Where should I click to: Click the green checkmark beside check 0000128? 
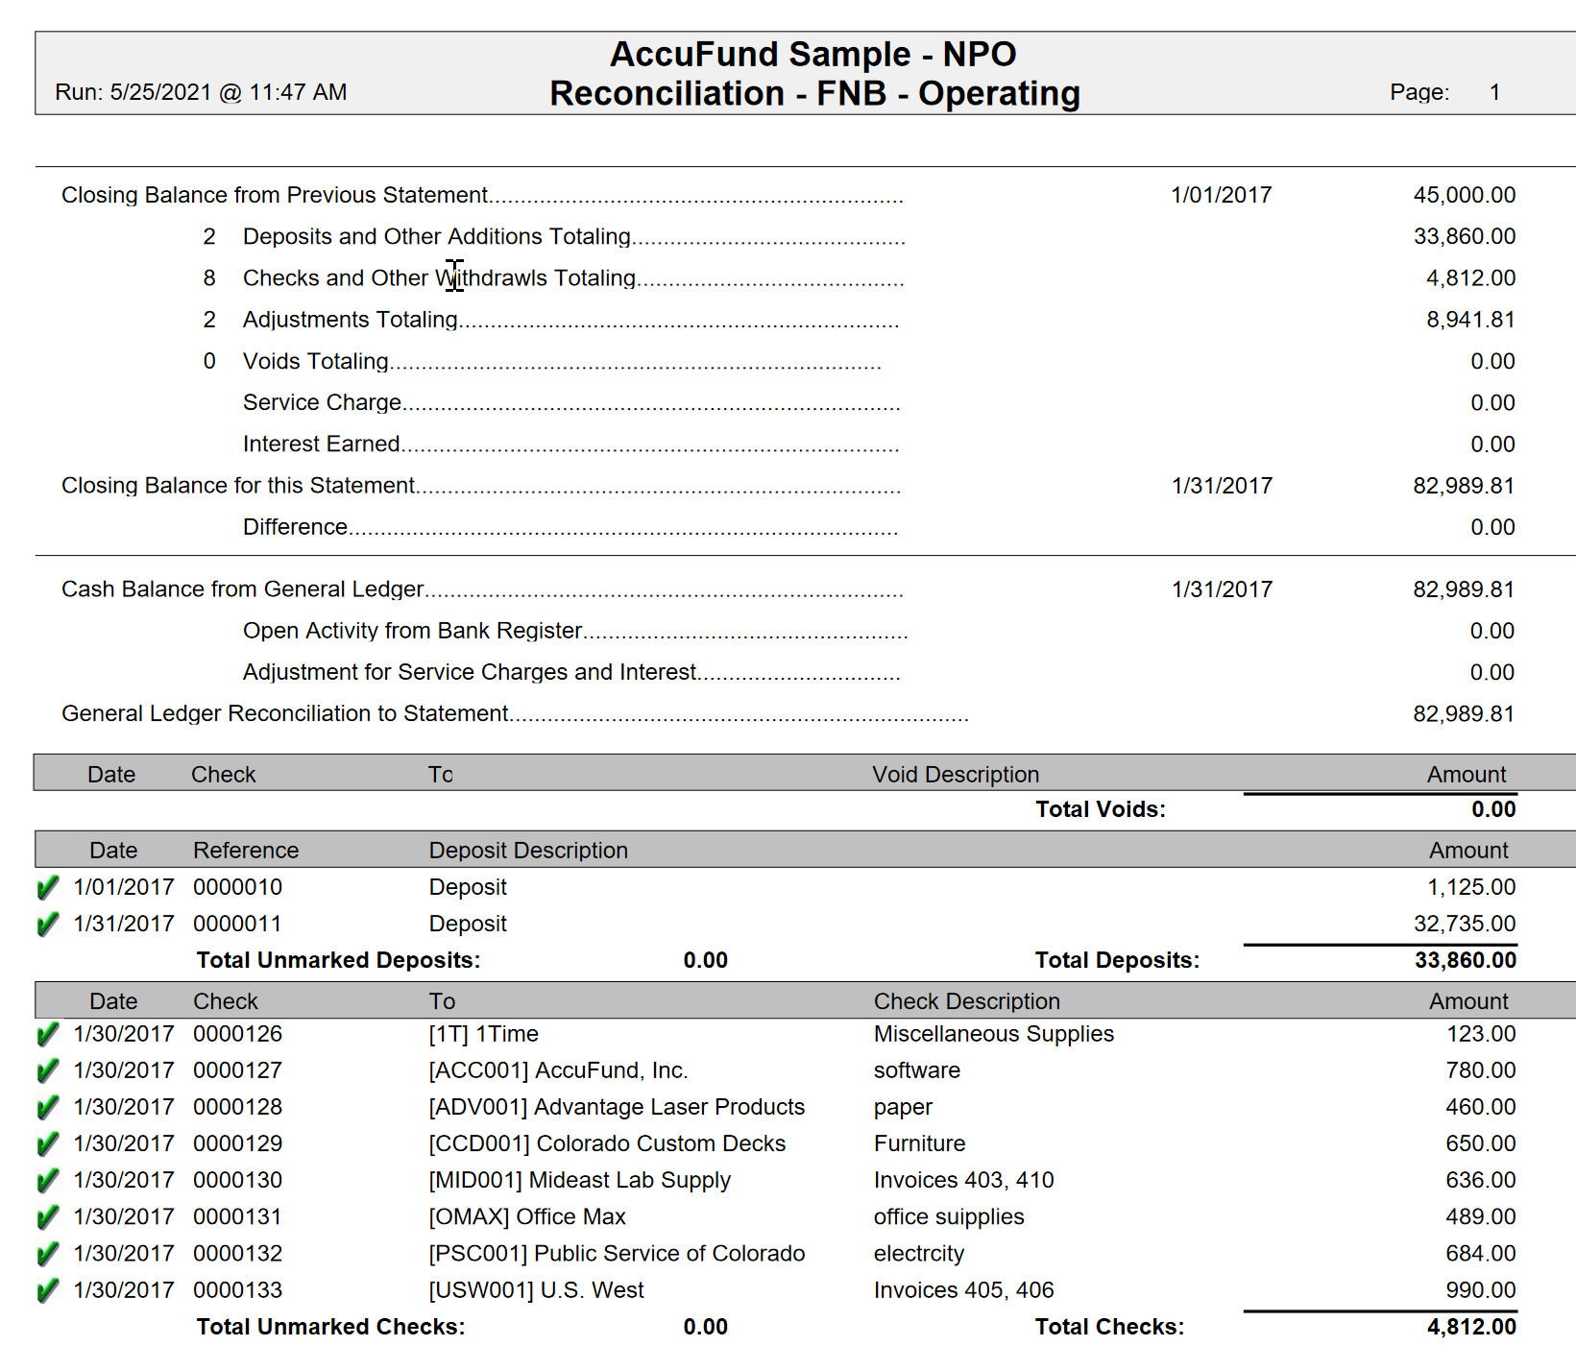(x=47, y=1108)
